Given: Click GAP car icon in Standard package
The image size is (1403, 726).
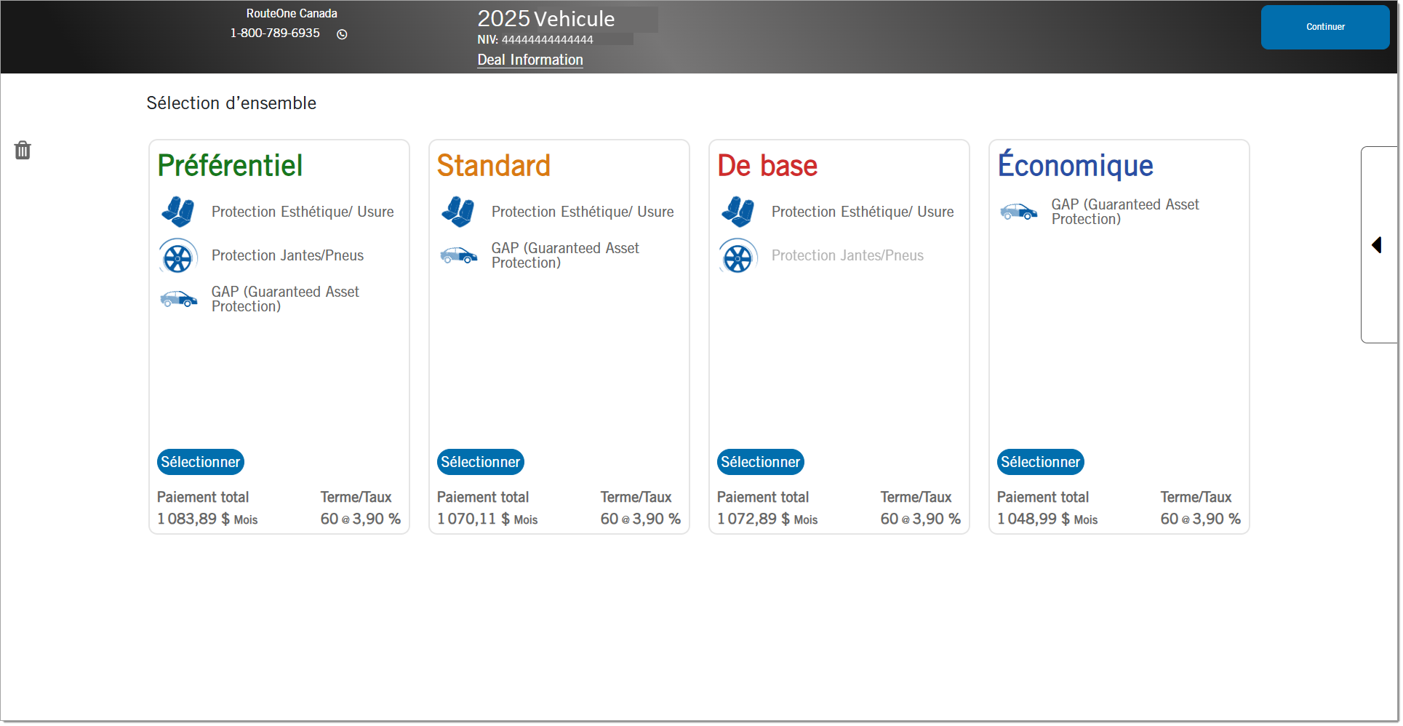Looking at the screenshot, I should pyautogui.click(x=458, y=255).
